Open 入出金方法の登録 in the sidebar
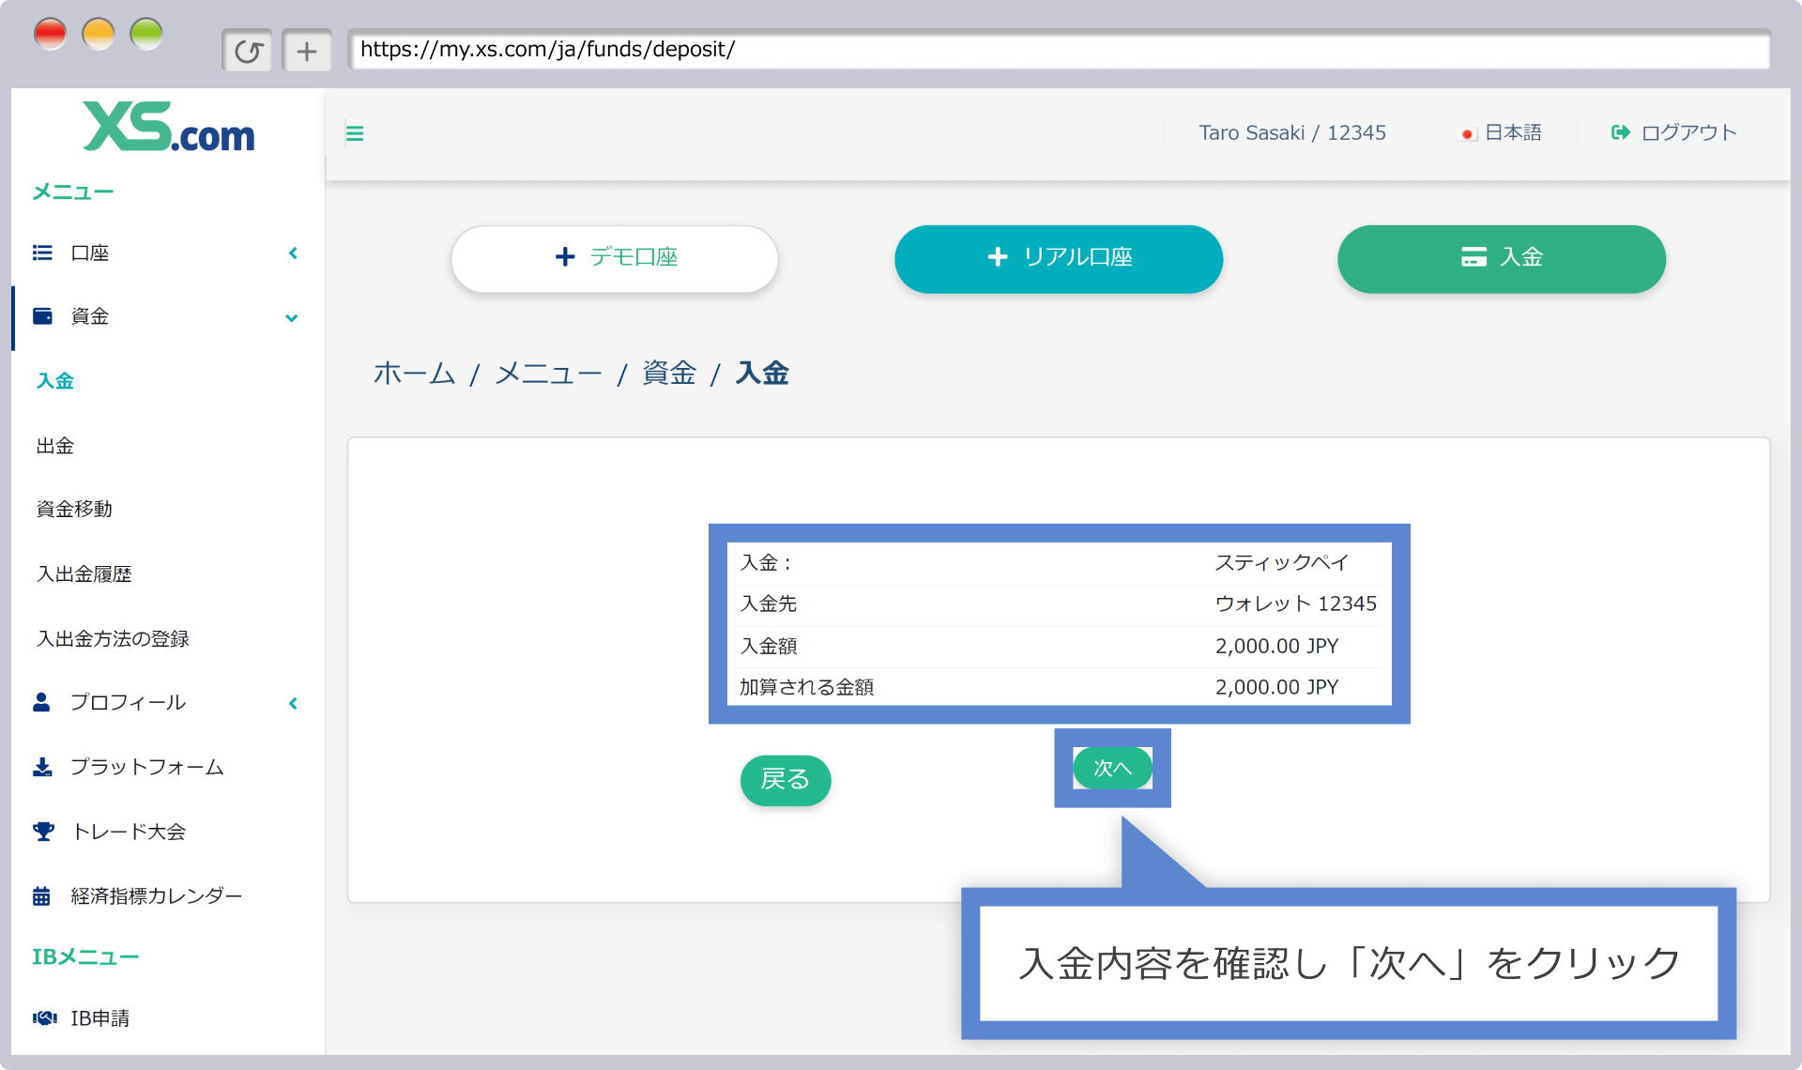 click(x=113, y=638)
